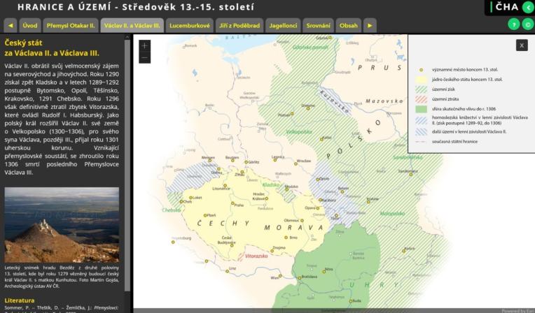Click the Gdaňské pomoří label
This screenshot has height=313, width=535.
click(x=310, y=48)
